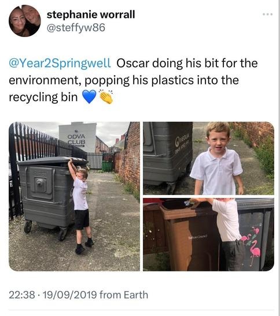The width and height of the screenshot is (280, 316).
Task: Open the three-dots more options menu
Action: pos(268,14)
